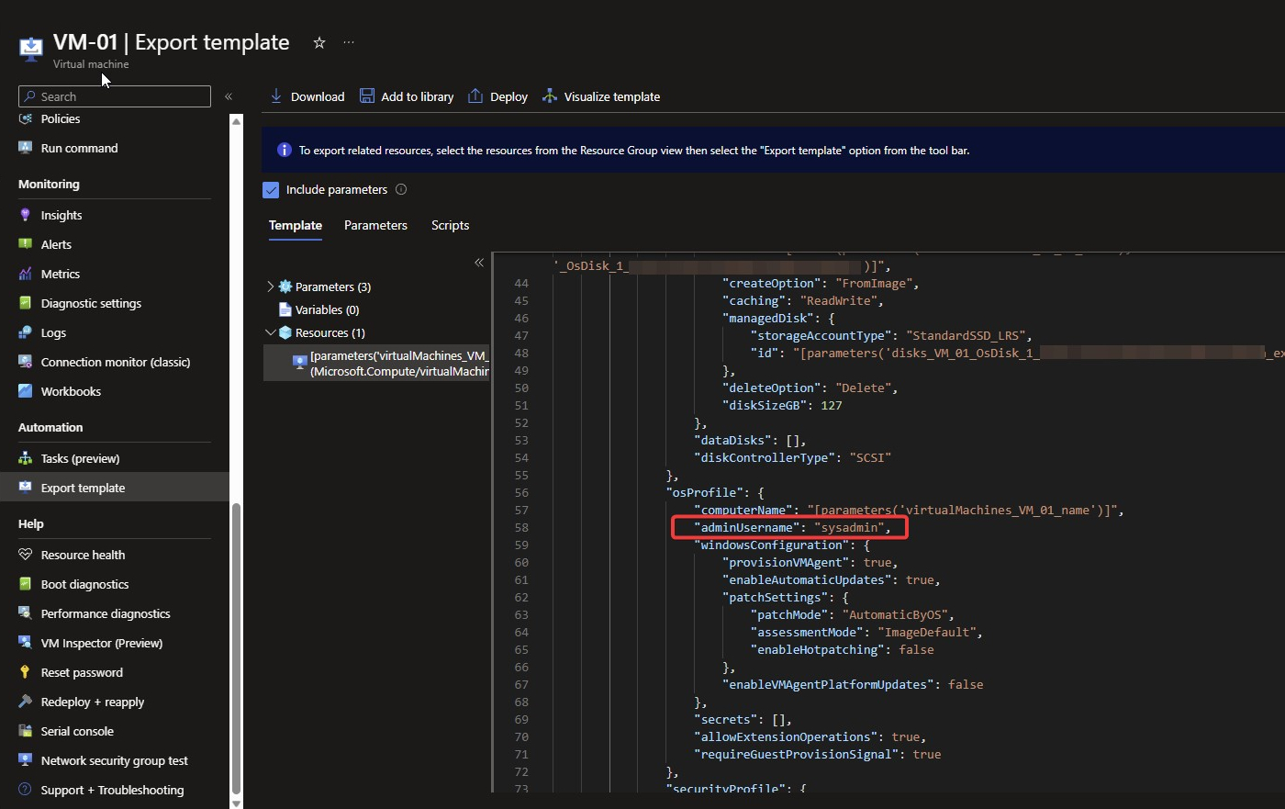Click the sidebar vertical scrollbar thumb
Image resolution: width=1285 pixels, height=809 pixels.
click(x=236, y=647)
